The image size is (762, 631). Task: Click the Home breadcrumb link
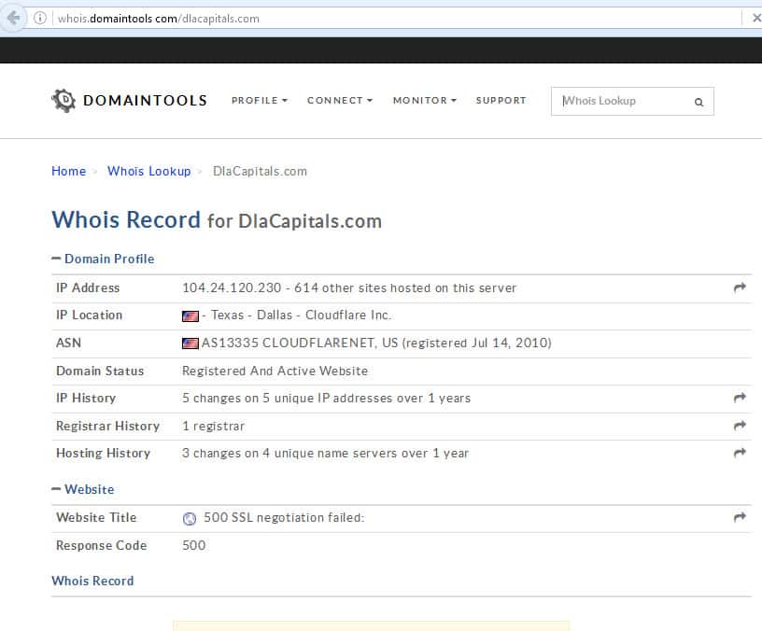[x=68, y=171]
